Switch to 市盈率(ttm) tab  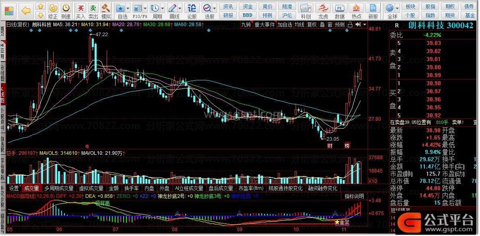point(251,188)
